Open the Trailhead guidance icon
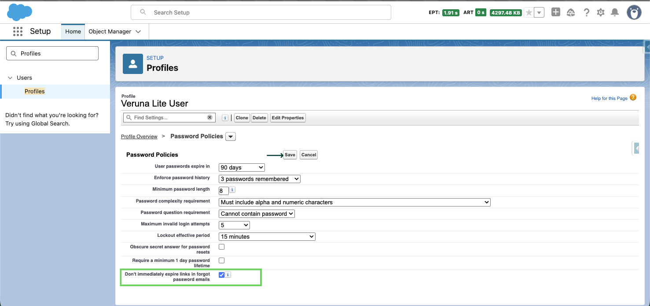 point(571,12)
